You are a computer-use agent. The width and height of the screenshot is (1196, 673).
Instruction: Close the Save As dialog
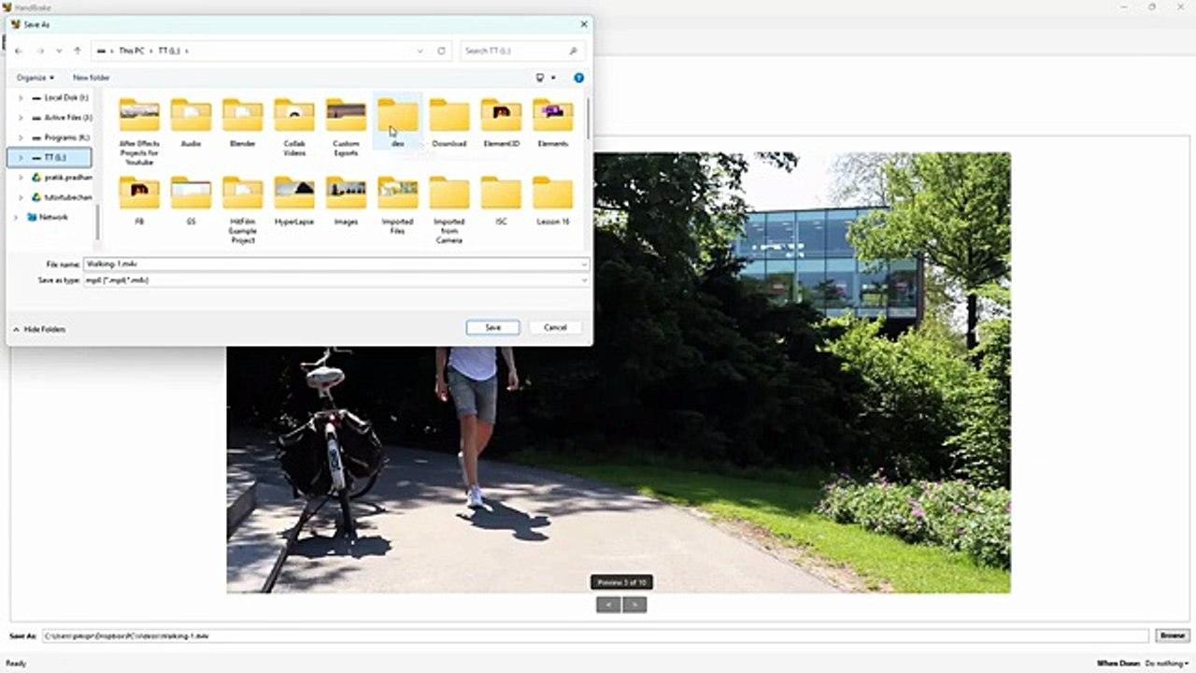click(x=584, y=24)
